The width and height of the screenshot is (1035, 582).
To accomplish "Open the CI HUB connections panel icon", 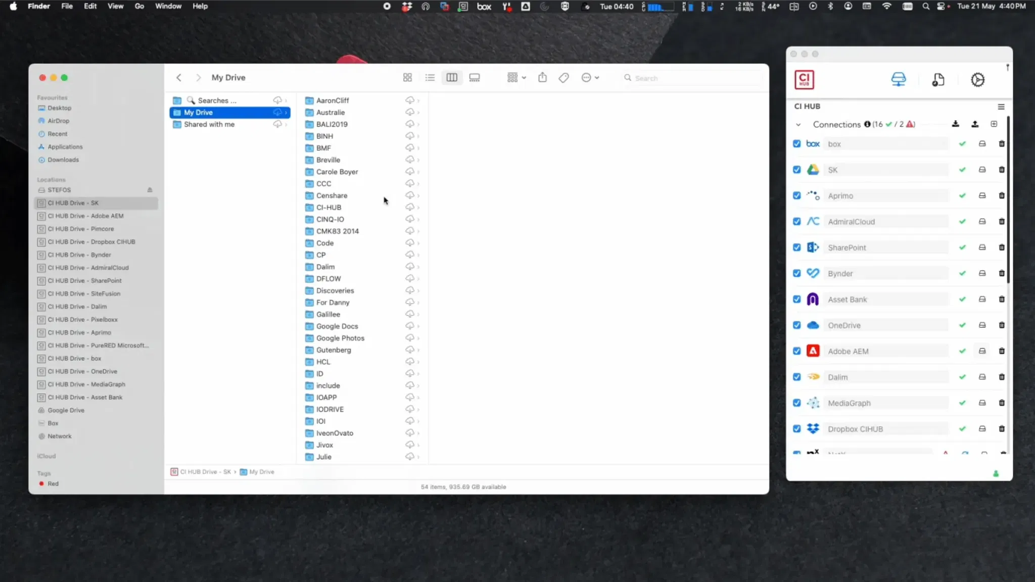I will pos(898,79).
